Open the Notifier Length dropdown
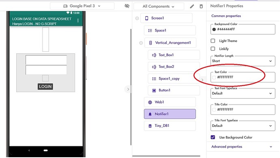This screenshot has height=158, width=280. point(243,61)
